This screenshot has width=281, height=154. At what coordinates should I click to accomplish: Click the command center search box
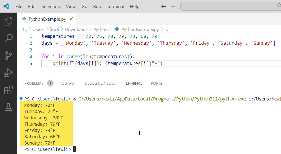pyautogui.click(x=230, y=7)
